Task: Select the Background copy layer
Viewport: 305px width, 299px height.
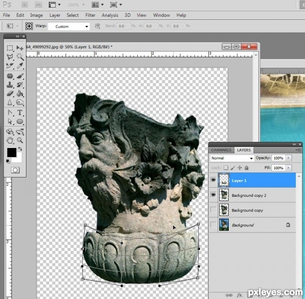Action: (252, 210)
